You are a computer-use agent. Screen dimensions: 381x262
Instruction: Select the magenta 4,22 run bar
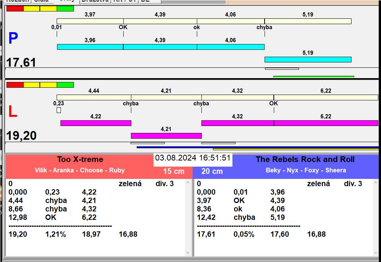point(96,123)
